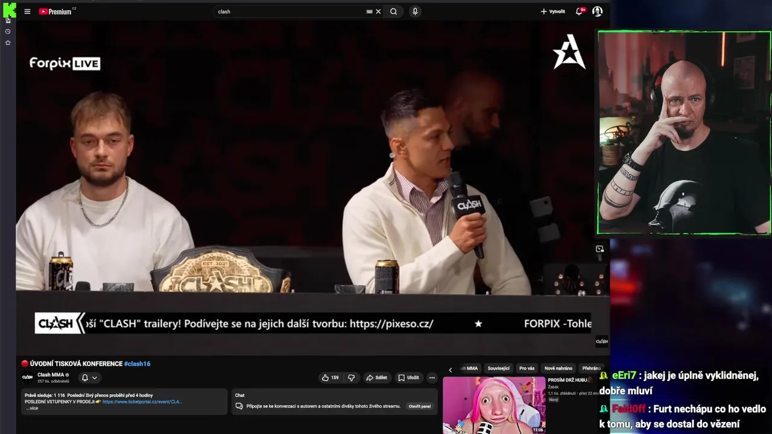The height and width of the screenshot is (434, 772).
Task: Click the 257 tis. odběratelů subscriber count
Action: (x=53, y=382)
